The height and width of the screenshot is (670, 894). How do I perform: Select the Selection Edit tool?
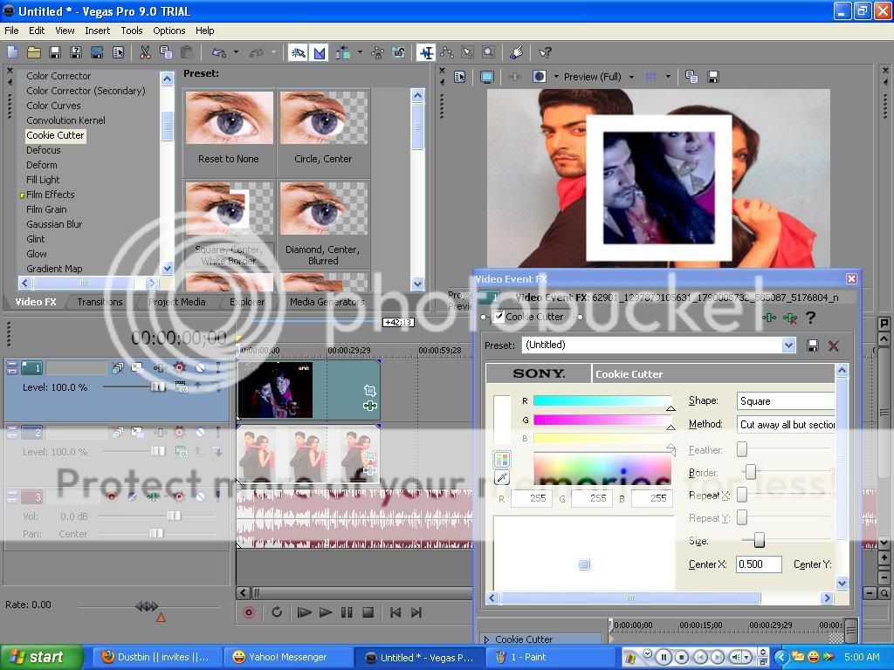point(468,53)
